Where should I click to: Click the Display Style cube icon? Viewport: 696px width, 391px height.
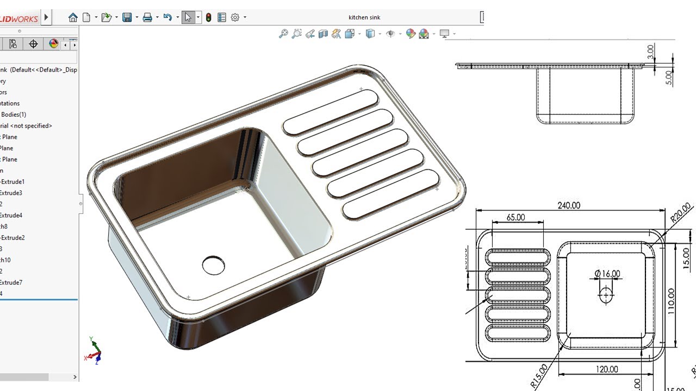[x=370, y=34]
